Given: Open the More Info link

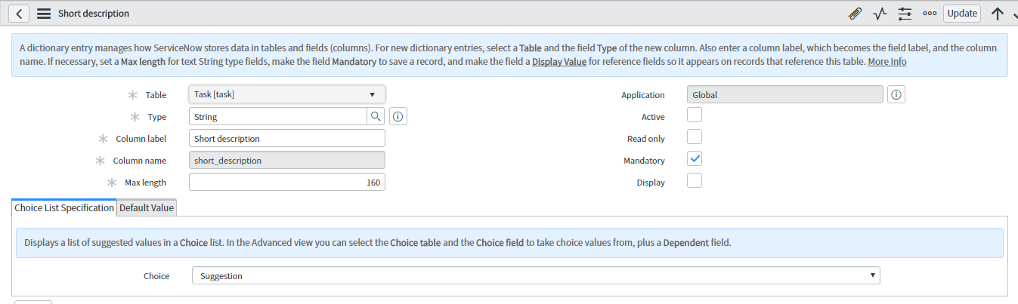Looking at the screenshot, I should click(887, 62).
